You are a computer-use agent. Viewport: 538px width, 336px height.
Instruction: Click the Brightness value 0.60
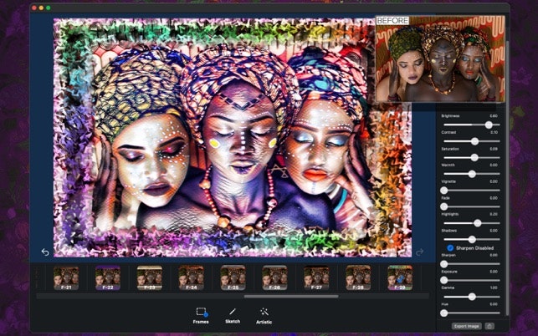494,116
